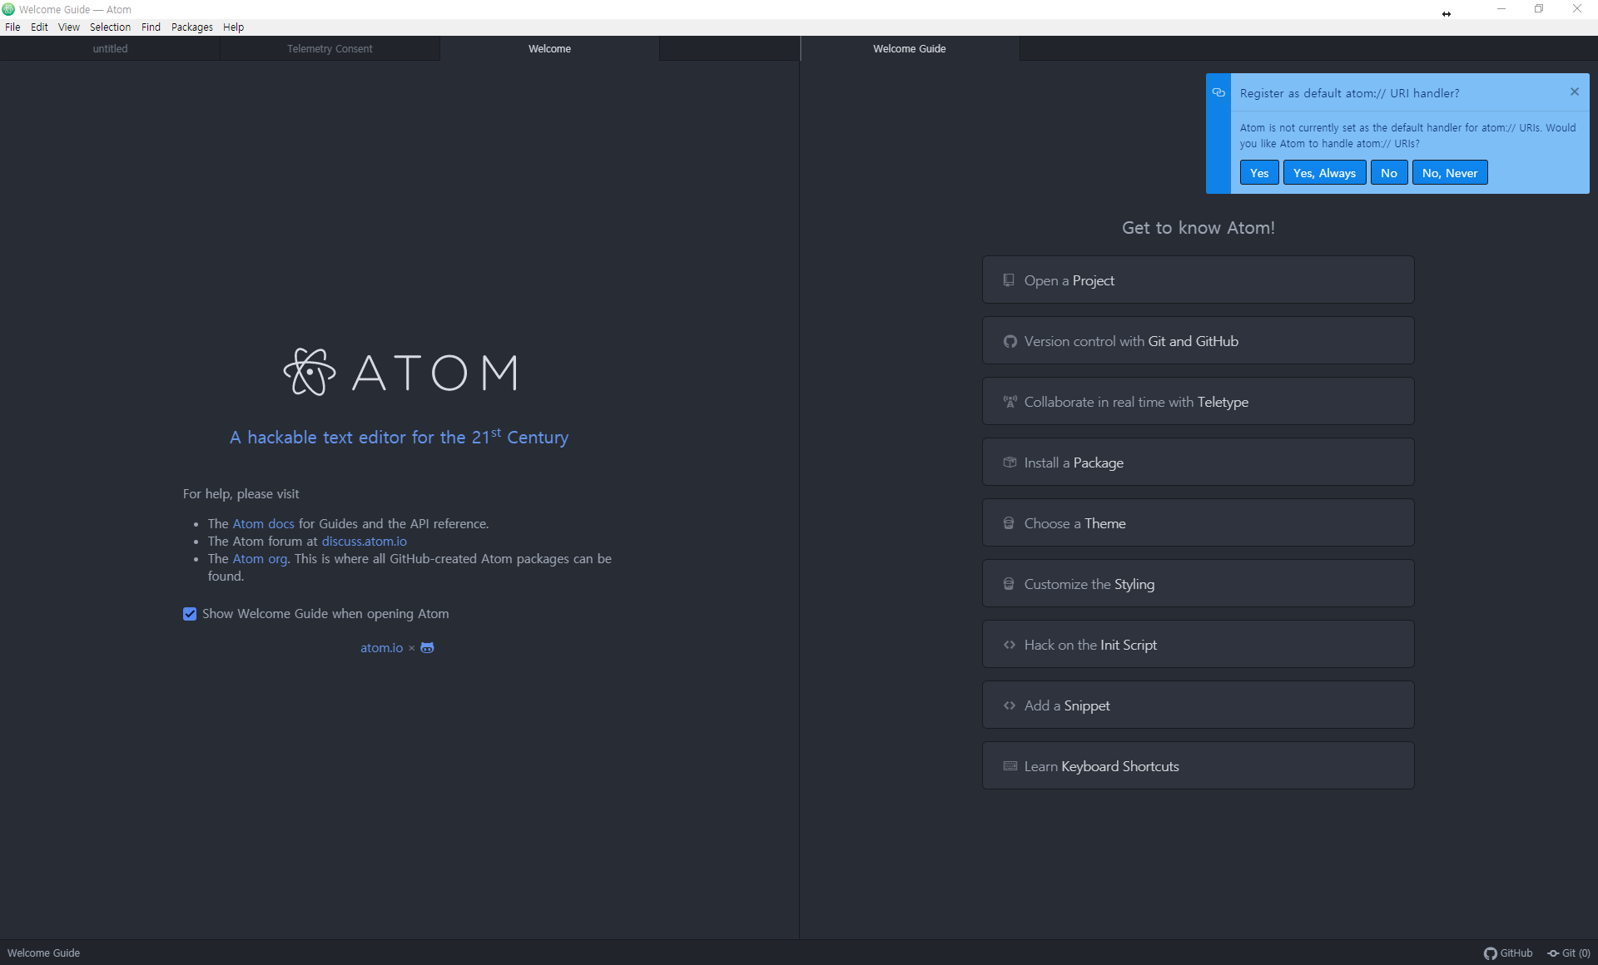Click the GitHub icon in status bar
1598x965 pixels.
point(1490,953)
